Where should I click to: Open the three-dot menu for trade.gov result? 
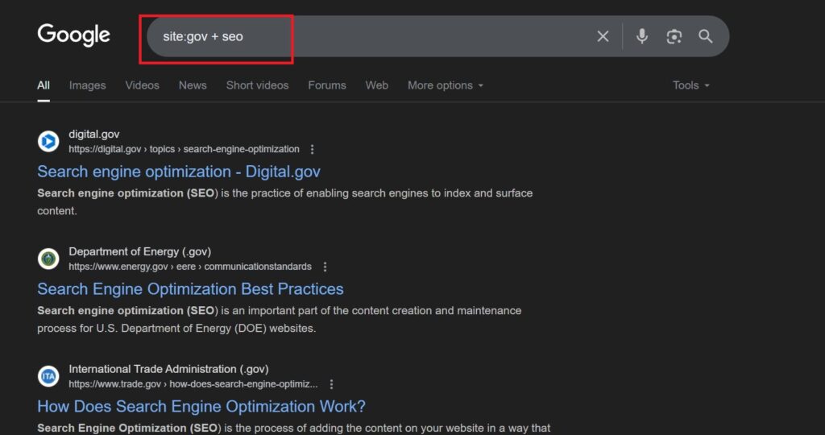(x=331, y=384)
